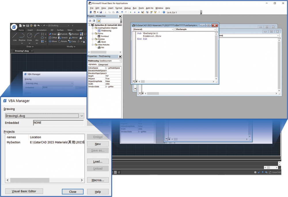Click the Copy tool in Modify panel
Screen dimensions: 288x197
[x=72, y=41]
